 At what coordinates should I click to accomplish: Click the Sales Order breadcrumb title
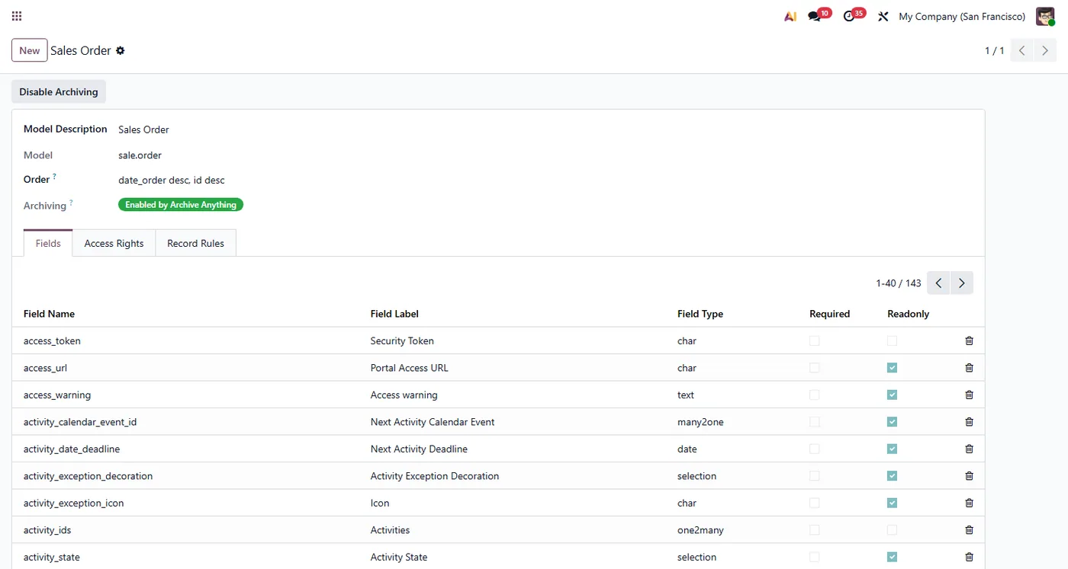coord(81,50)
